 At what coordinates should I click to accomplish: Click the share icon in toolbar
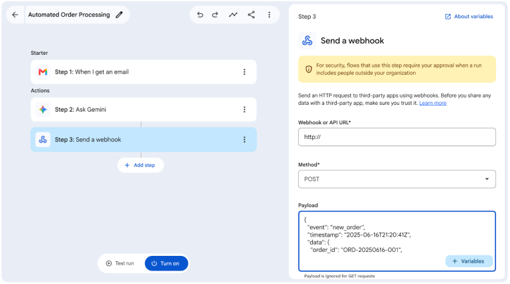(251, 15)
